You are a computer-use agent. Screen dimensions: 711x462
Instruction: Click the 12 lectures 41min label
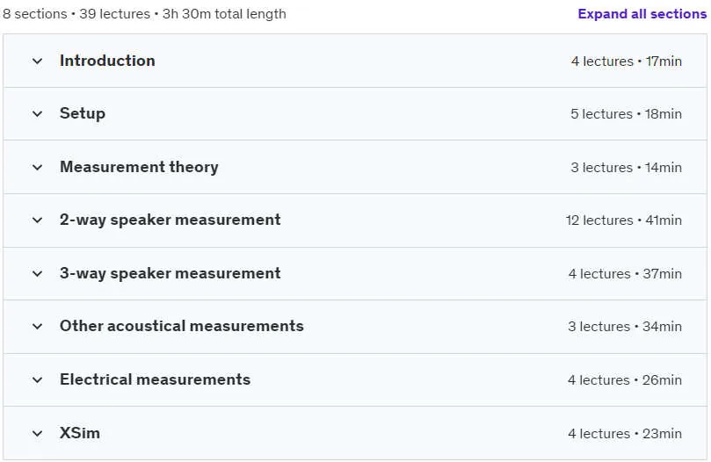pos(624,220)
